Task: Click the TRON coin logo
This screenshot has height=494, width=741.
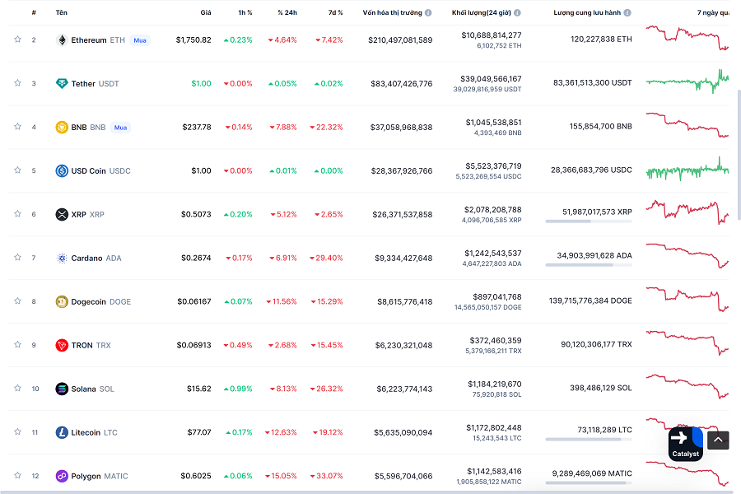Action: click(62, 345)
